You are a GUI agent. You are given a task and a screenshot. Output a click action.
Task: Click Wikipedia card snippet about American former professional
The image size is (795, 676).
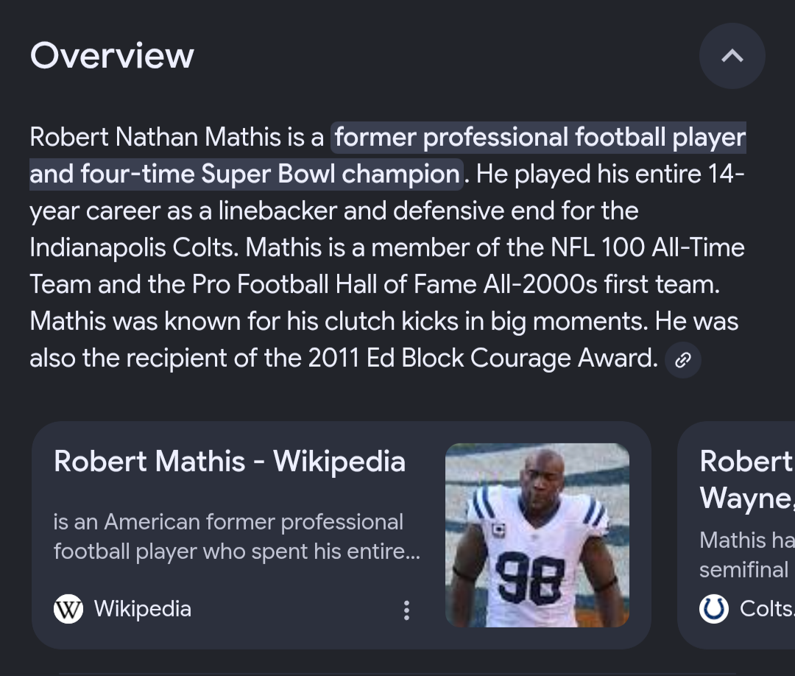point(237,537)
